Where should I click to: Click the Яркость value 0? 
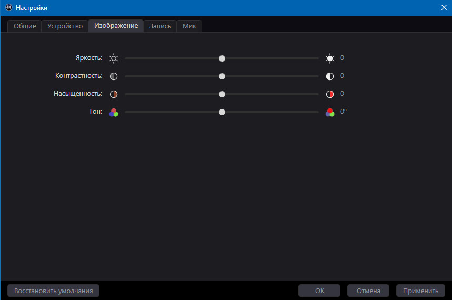click(x=342, y=58)
